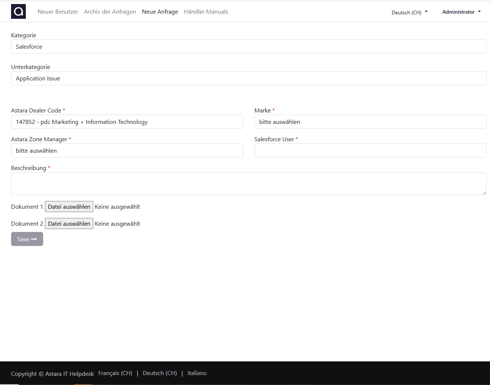Choose a Marke from the dropdown
This screenshot has height=385, width=490.
coord(370,122)
